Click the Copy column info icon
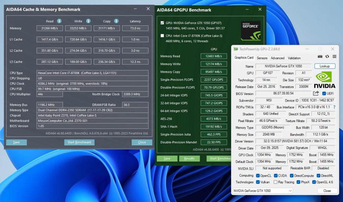343x202 pixels. point(116,21)
